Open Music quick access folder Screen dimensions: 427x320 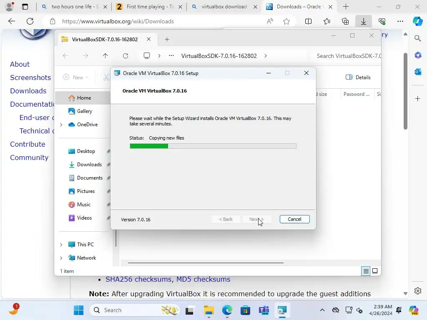click(83, 204)
